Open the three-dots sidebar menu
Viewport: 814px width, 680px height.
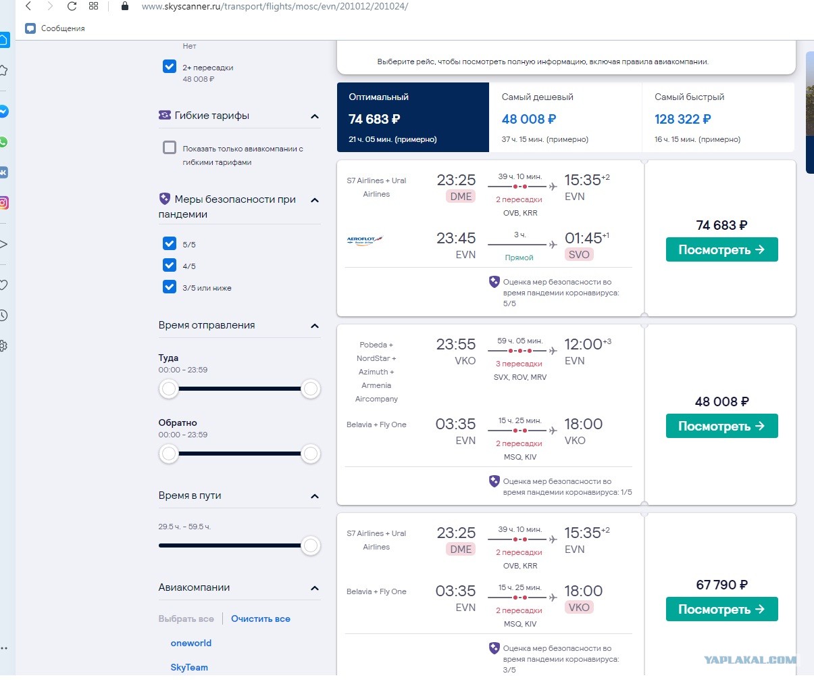point(4,648)
